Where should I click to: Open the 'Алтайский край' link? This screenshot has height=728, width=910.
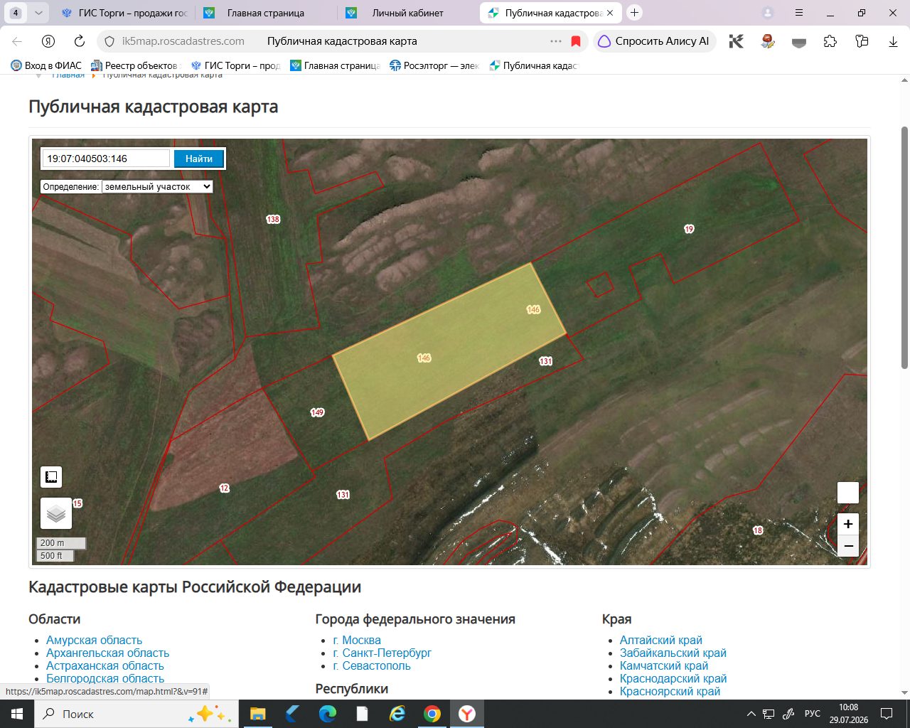[661, 640]
